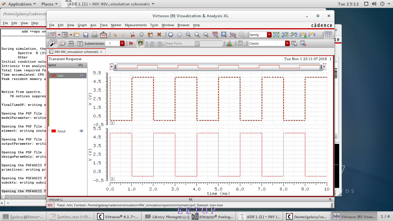This screenshot has height=221, width=393.
Task: Click the save image icon
Action: point(103,35)
